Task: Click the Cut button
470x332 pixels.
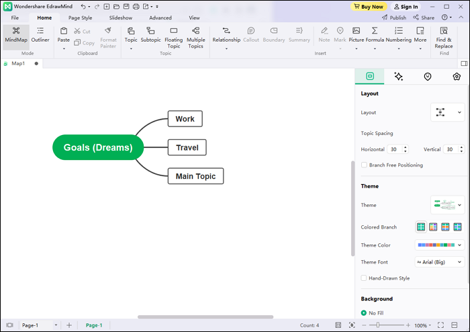Action: point(82,31)
